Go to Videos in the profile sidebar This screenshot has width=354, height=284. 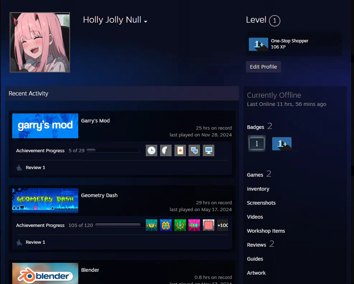pyautogui.click(x=255, y=217)
